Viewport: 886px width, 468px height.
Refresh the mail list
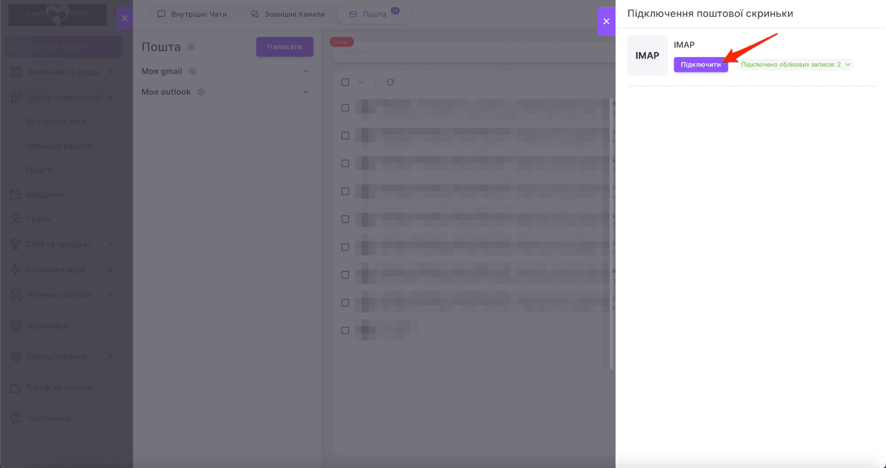click(390, 82)
